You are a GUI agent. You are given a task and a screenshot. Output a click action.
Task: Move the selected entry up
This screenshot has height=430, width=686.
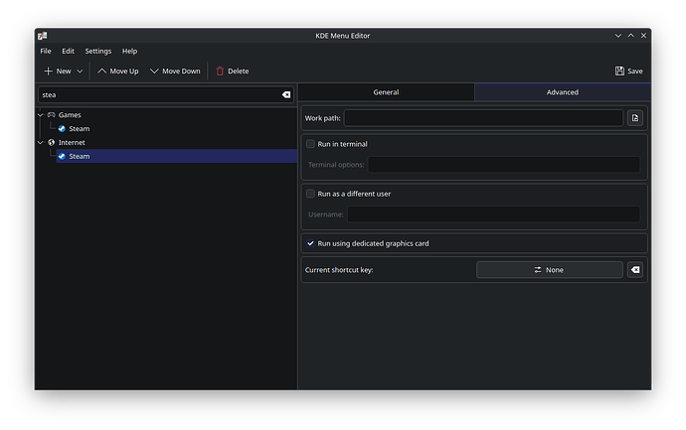point(118,71)
